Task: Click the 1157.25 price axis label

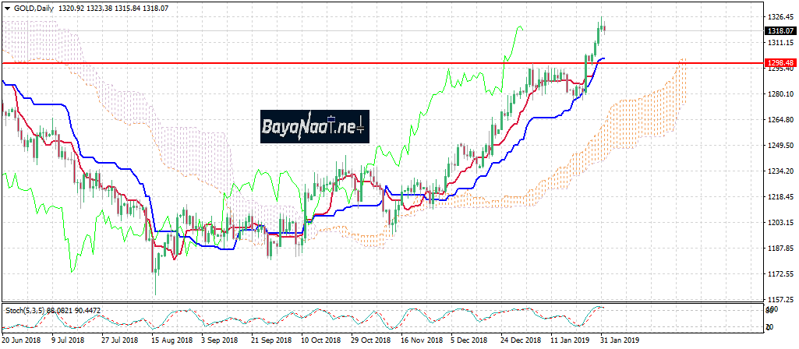Action: pyautogui.click(x=780, y=299)
